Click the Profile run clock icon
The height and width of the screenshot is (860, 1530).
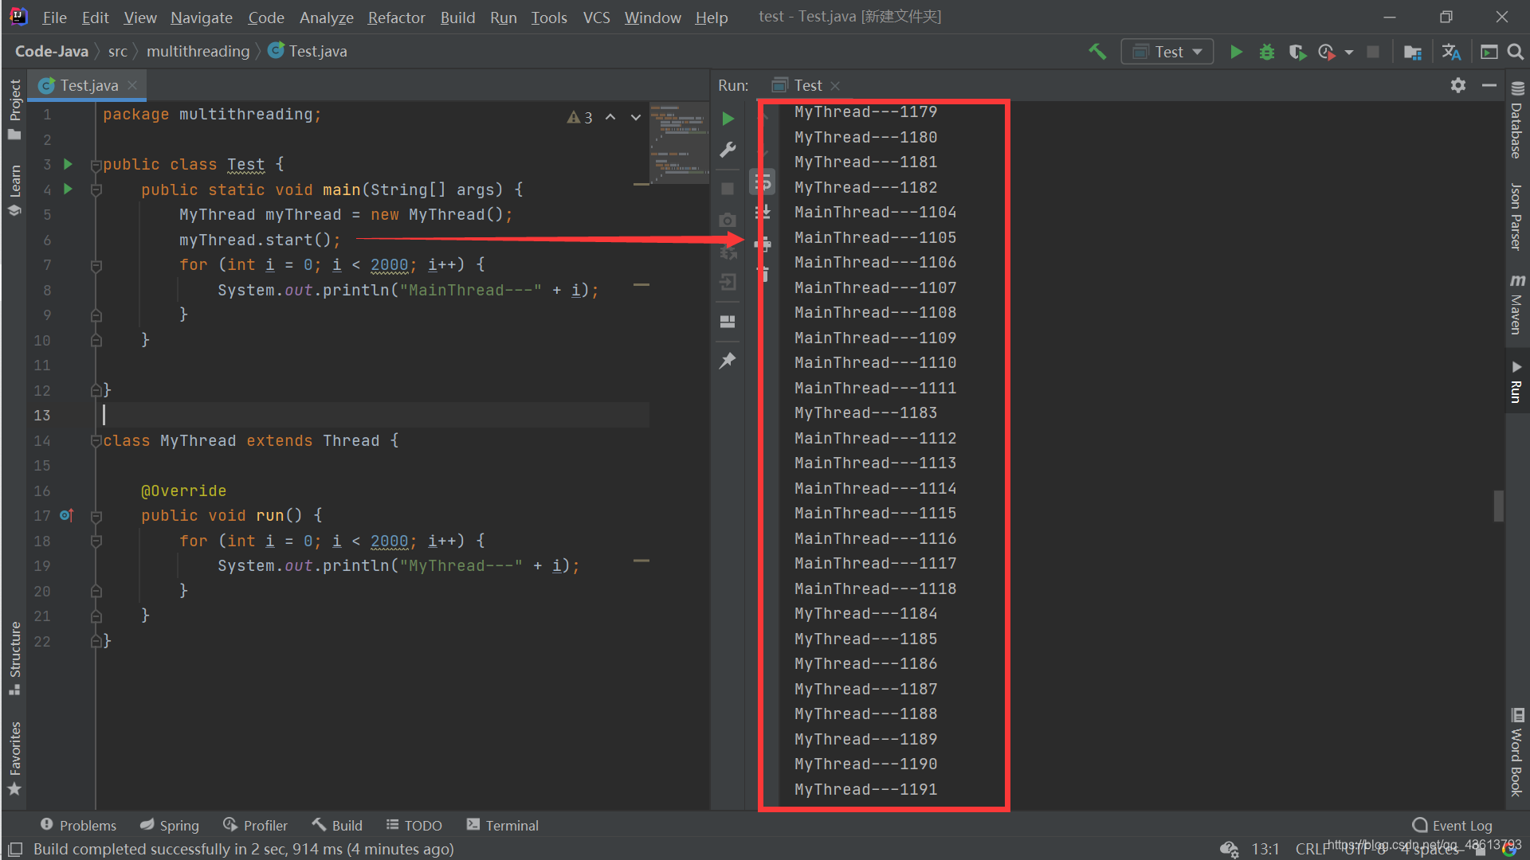click(1327, 52)
